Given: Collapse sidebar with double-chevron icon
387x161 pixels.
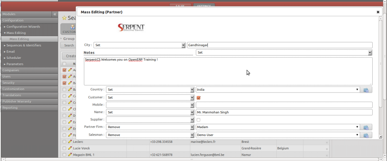Looking at the screenshot, I should [55, 14].
